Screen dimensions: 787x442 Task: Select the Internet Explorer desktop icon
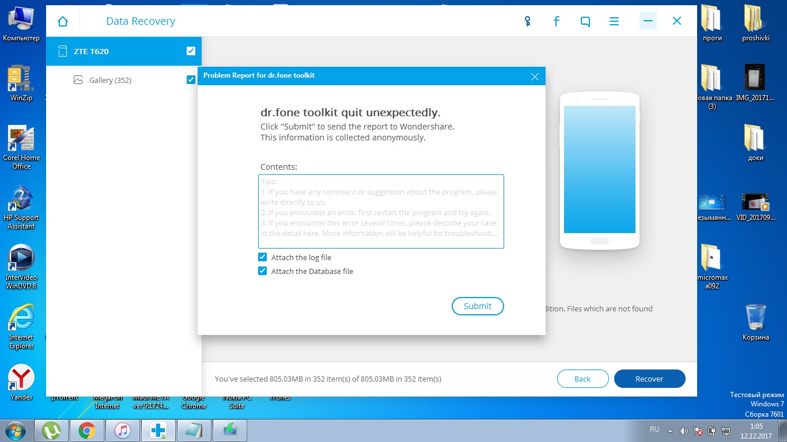coord(21,327)
